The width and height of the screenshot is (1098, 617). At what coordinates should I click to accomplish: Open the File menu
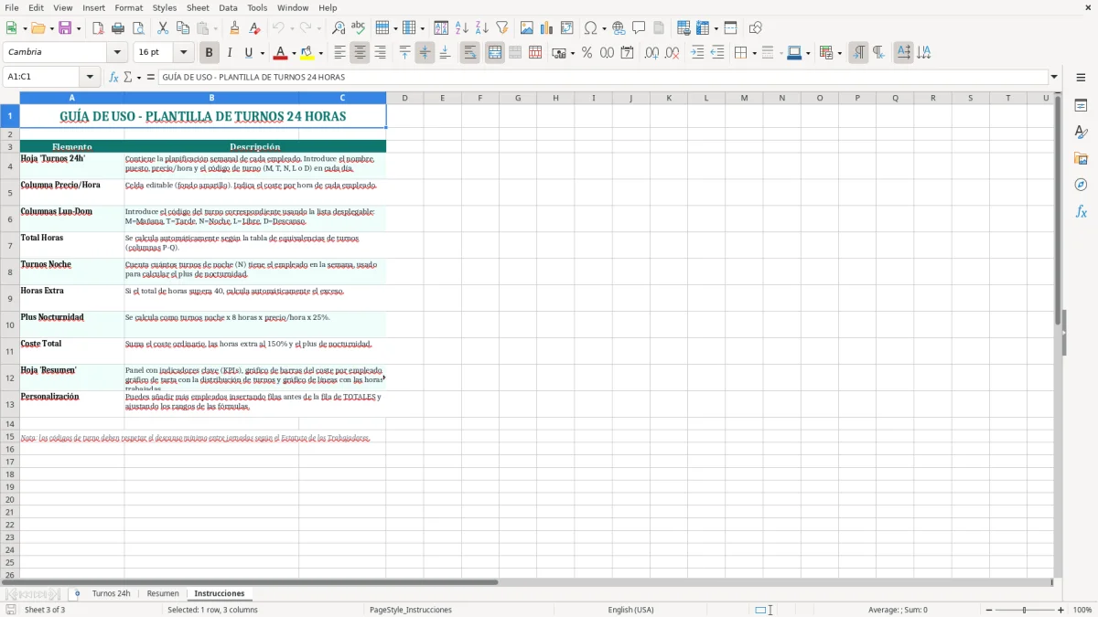(x=11, y=7)
